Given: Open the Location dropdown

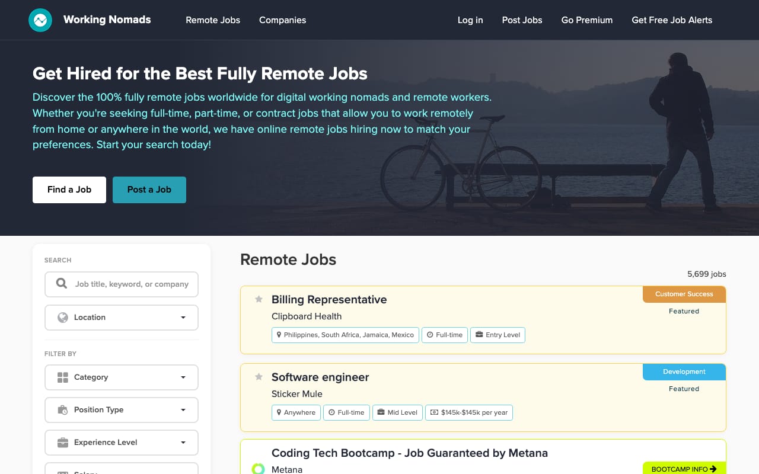Looking at the screenshot, I should 183,318.
